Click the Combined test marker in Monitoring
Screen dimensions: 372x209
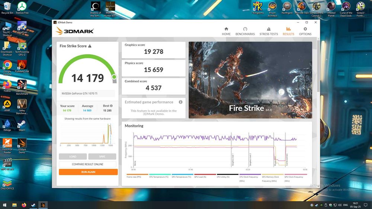pyautogui.click(x=286, y=159)
